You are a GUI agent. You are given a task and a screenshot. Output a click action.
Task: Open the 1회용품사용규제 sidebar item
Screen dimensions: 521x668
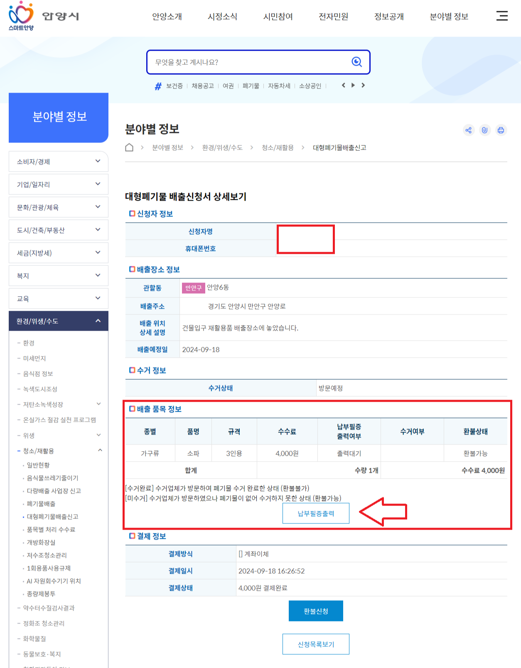click(49, 568)
